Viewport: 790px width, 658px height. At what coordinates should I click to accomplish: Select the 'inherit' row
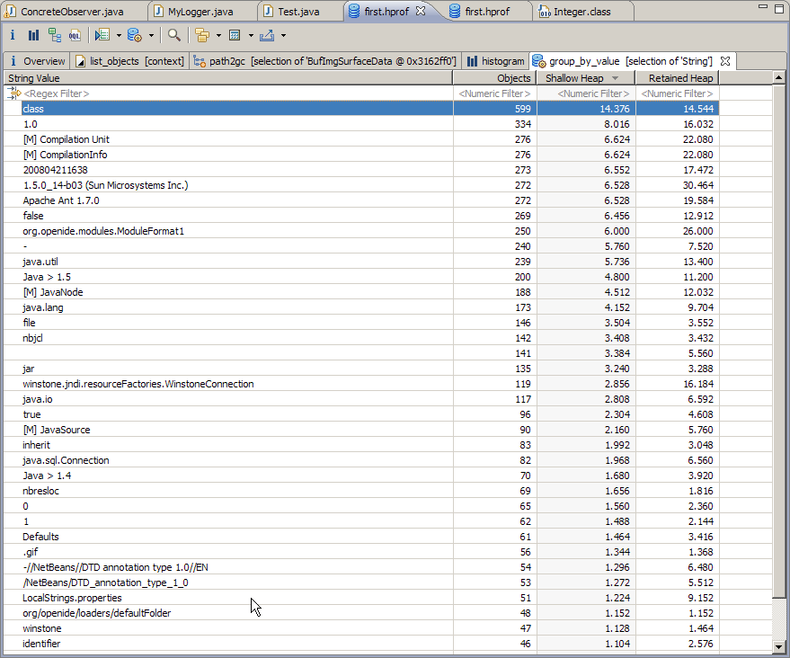coord(361,445)
